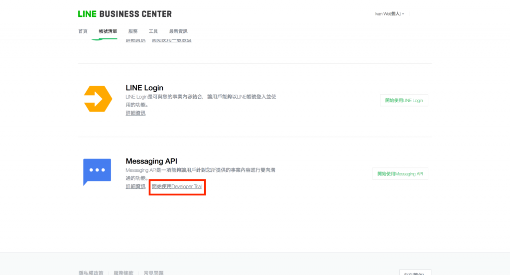This screenshot has height=275, width=510.
Task: Open the Ivan Wei account dropdown
Action: click(x=389, y=14)
